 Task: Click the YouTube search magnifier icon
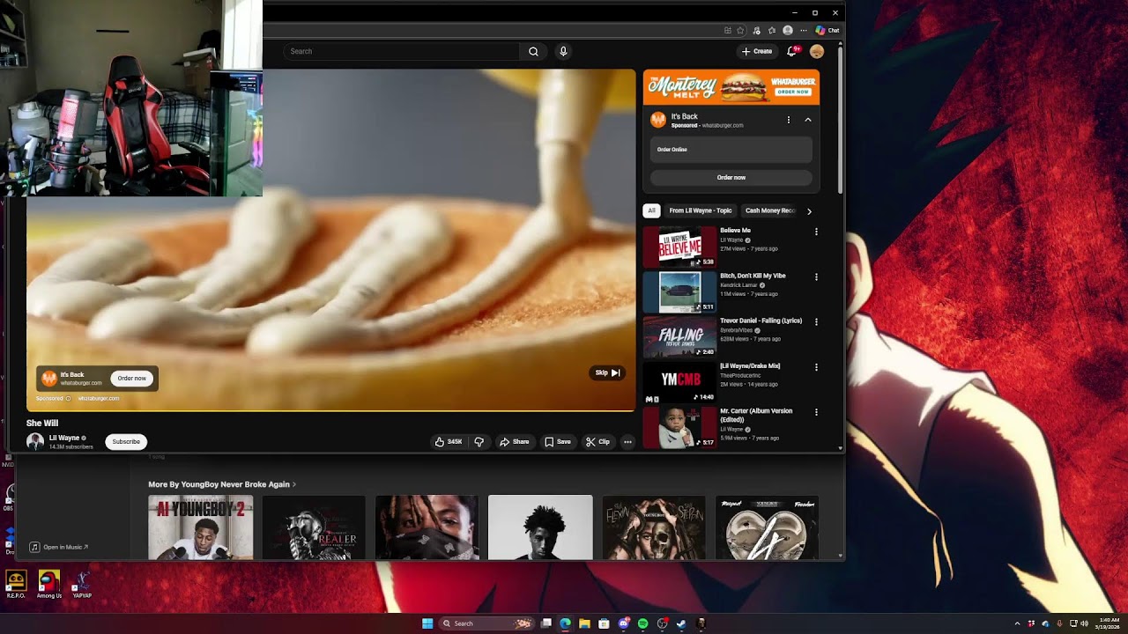pos(533,51)
